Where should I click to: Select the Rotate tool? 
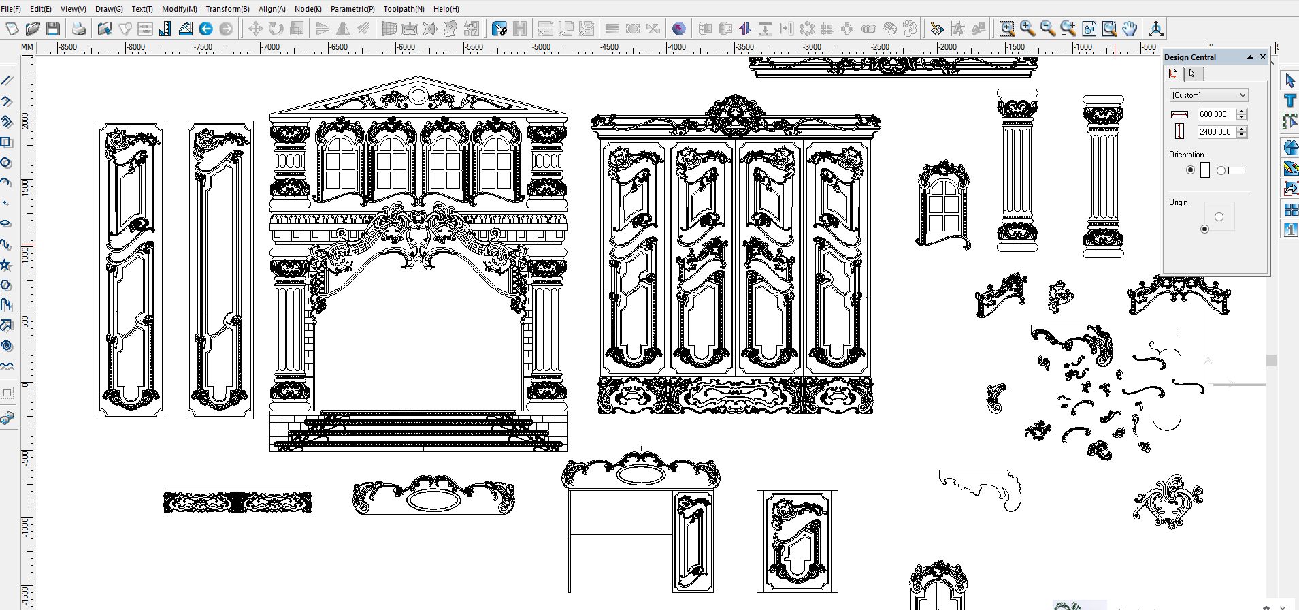pos(276,29)
